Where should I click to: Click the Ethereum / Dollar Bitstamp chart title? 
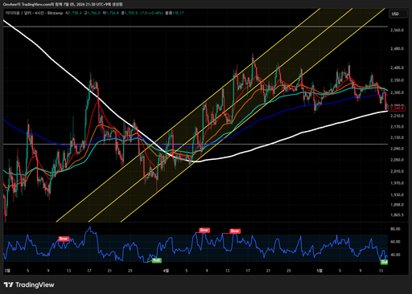pyautogui.click(x=35, y=13)
